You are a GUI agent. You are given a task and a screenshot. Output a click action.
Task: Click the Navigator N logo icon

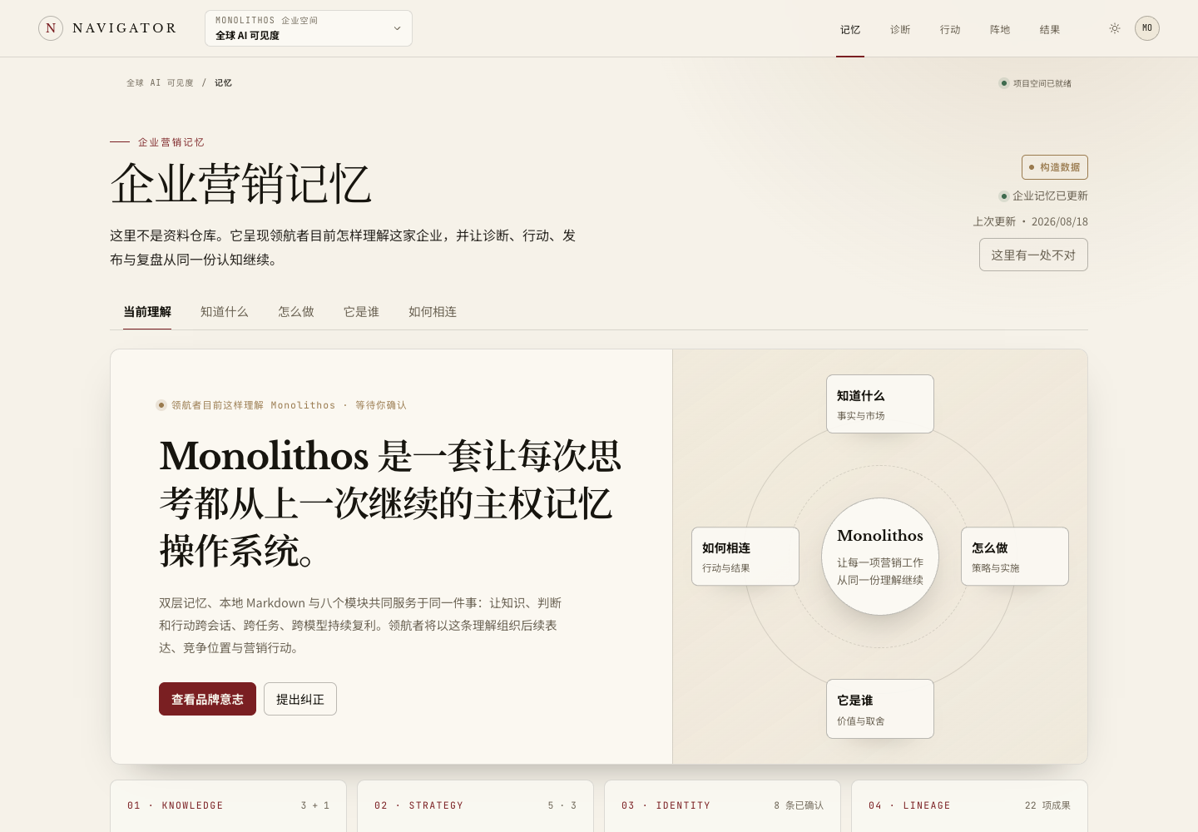click(51, 28)
